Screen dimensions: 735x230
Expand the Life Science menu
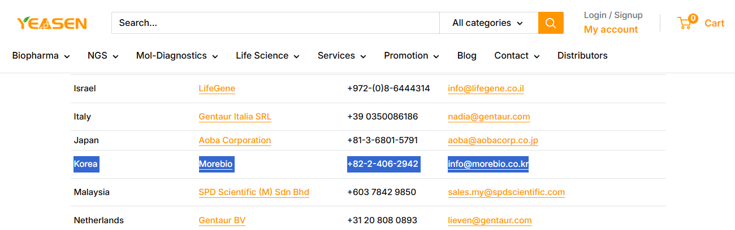pyautogui.click(x=267, y=56)
